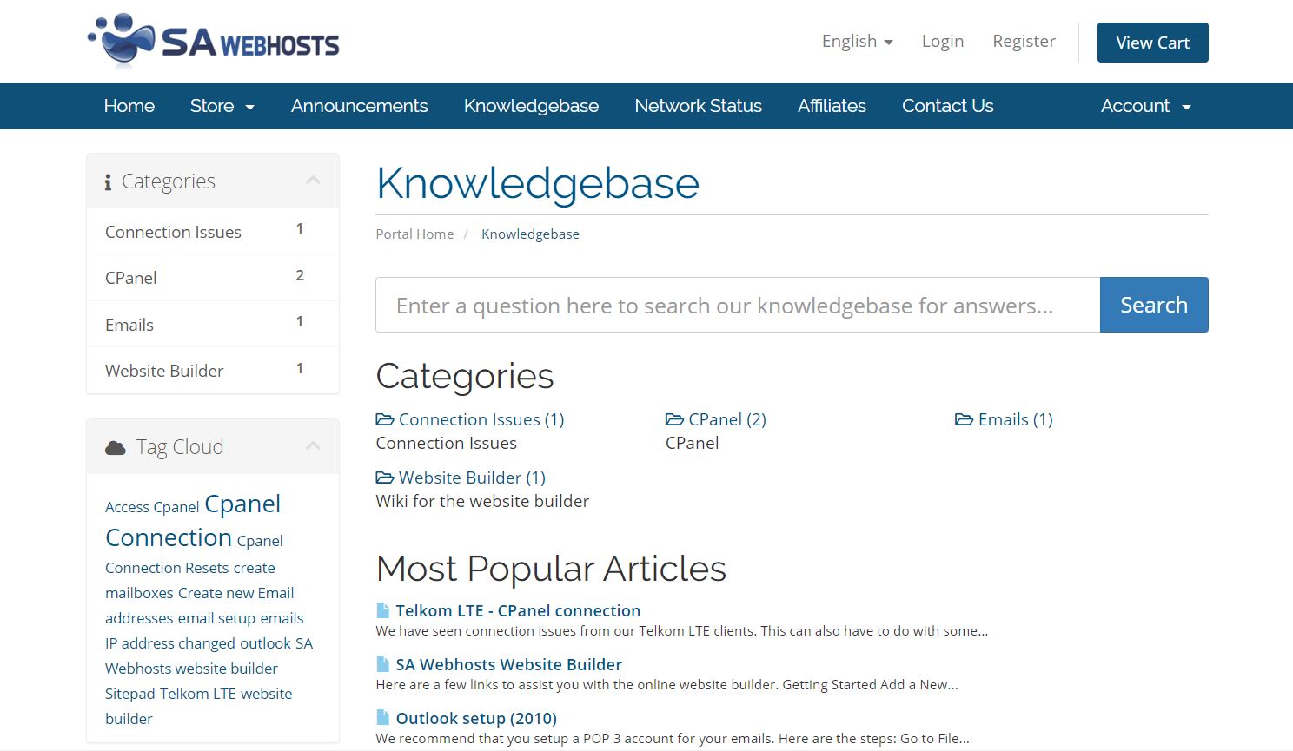Screen dimensions: 1293x751
Task: Click the document icon beside Outlook setup (2010)
Action: pyautogui.click(x=382, y=718)
